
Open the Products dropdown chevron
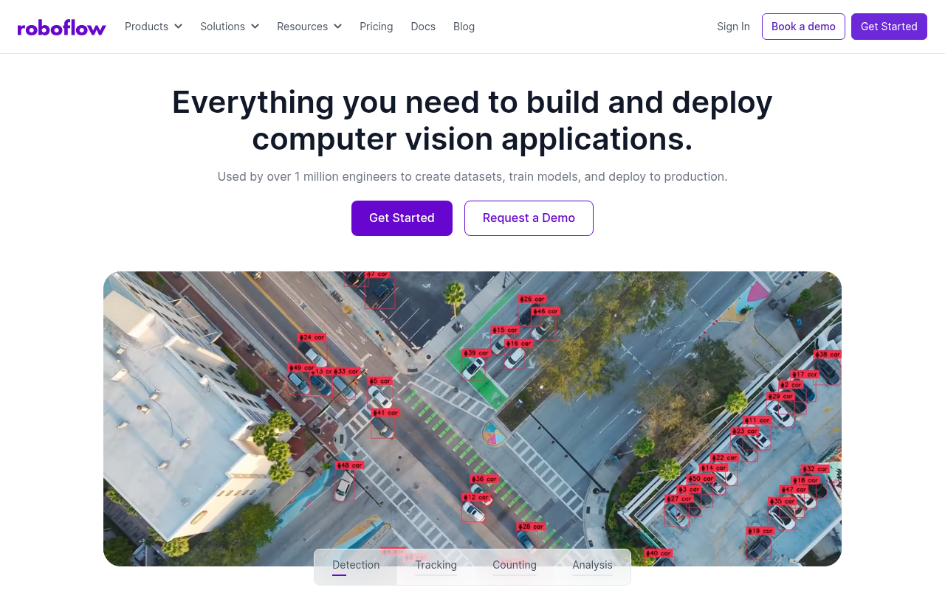(179, 27)
